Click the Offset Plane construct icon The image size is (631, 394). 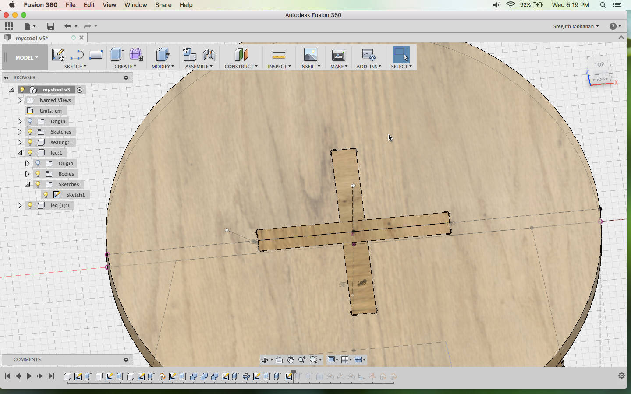pos(241,54)
